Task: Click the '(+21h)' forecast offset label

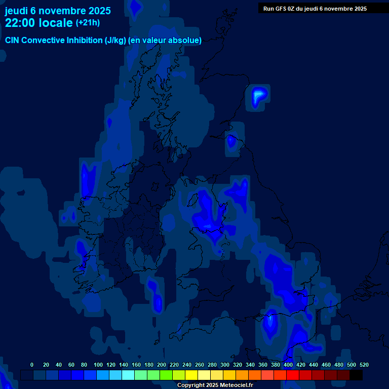Action: 88,23
